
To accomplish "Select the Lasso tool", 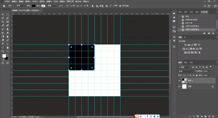I will click(x=3, y=18).
